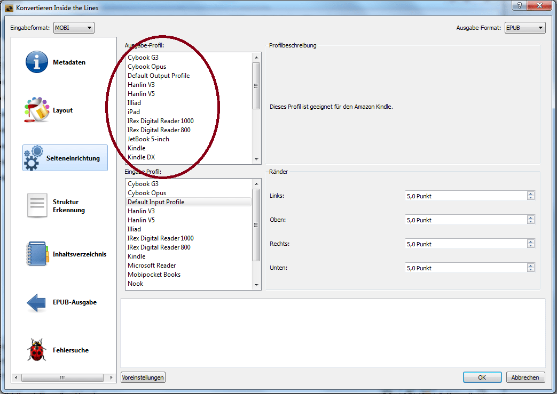
Task: Click the calibre icon in title bar
Action: (x=9, y=8)
